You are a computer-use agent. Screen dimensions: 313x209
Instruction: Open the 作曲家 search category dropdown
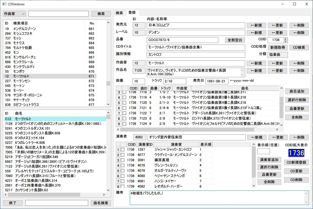14,13
